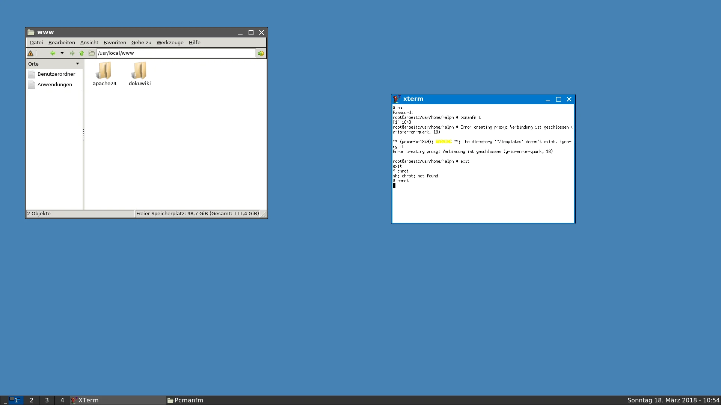Click the pcmanfm window resize grip

point(264,214)
